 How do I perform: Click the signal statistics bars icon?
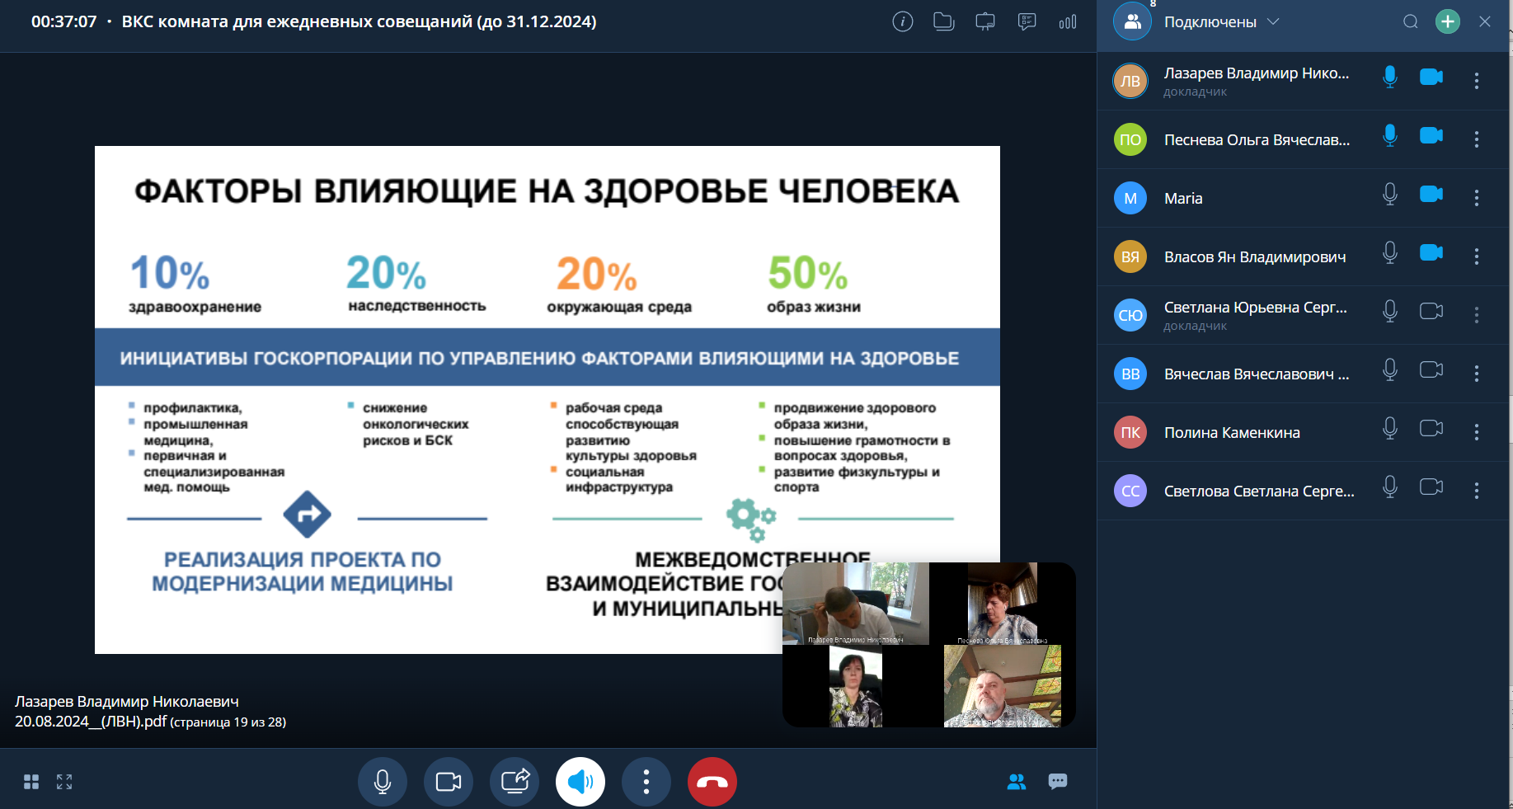tap(1068, 22)
